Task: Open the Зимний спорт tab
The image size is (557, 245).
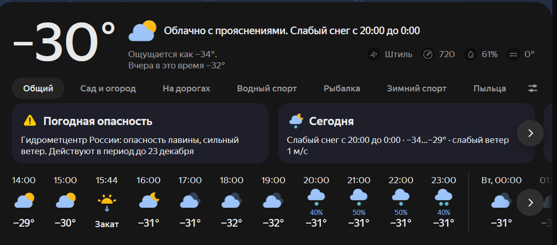Action: pos(417,88)
